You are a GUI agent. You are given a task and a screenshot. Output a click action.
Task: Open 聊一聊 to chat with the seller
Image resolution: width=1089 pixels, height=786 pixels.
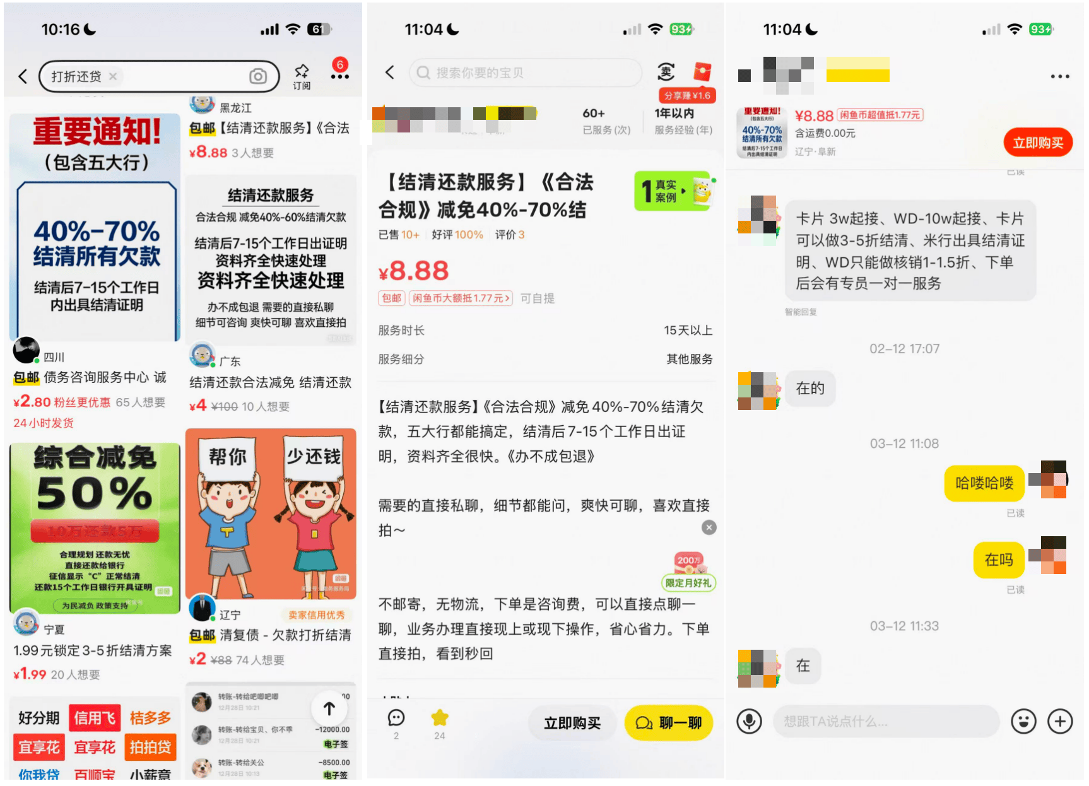(668, 723)
